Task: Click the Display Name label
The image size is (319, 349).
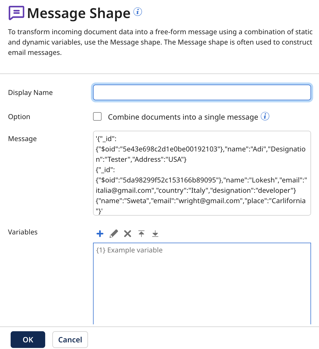Action: coord(30,92)
